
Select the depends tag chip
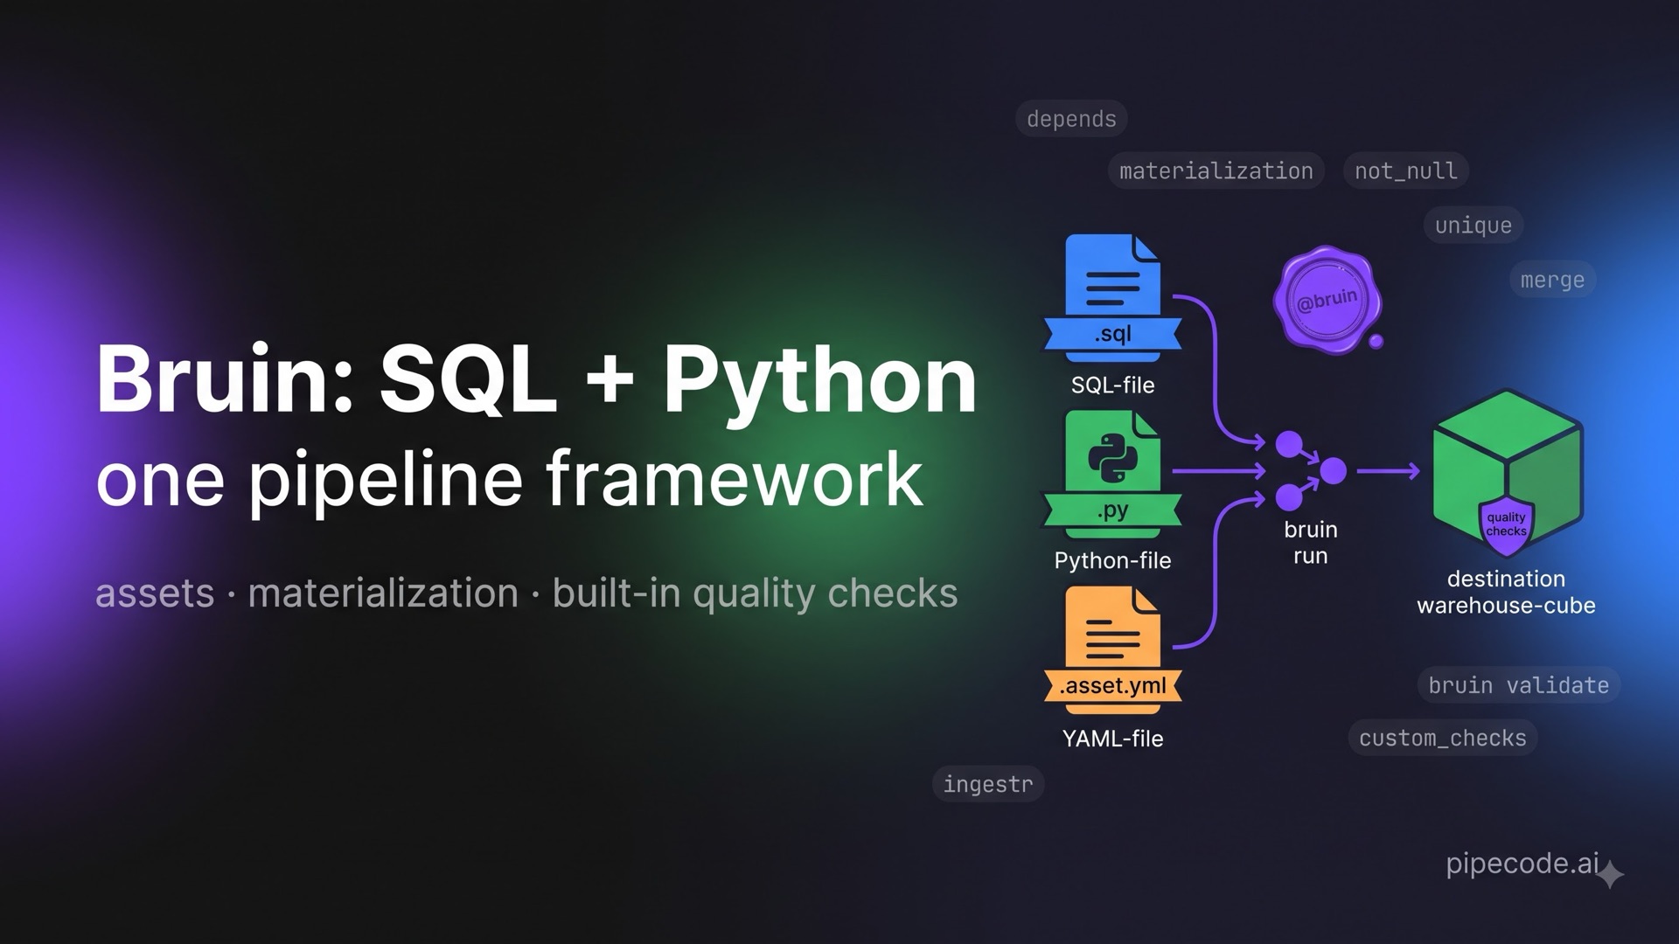click(1071, 119)
